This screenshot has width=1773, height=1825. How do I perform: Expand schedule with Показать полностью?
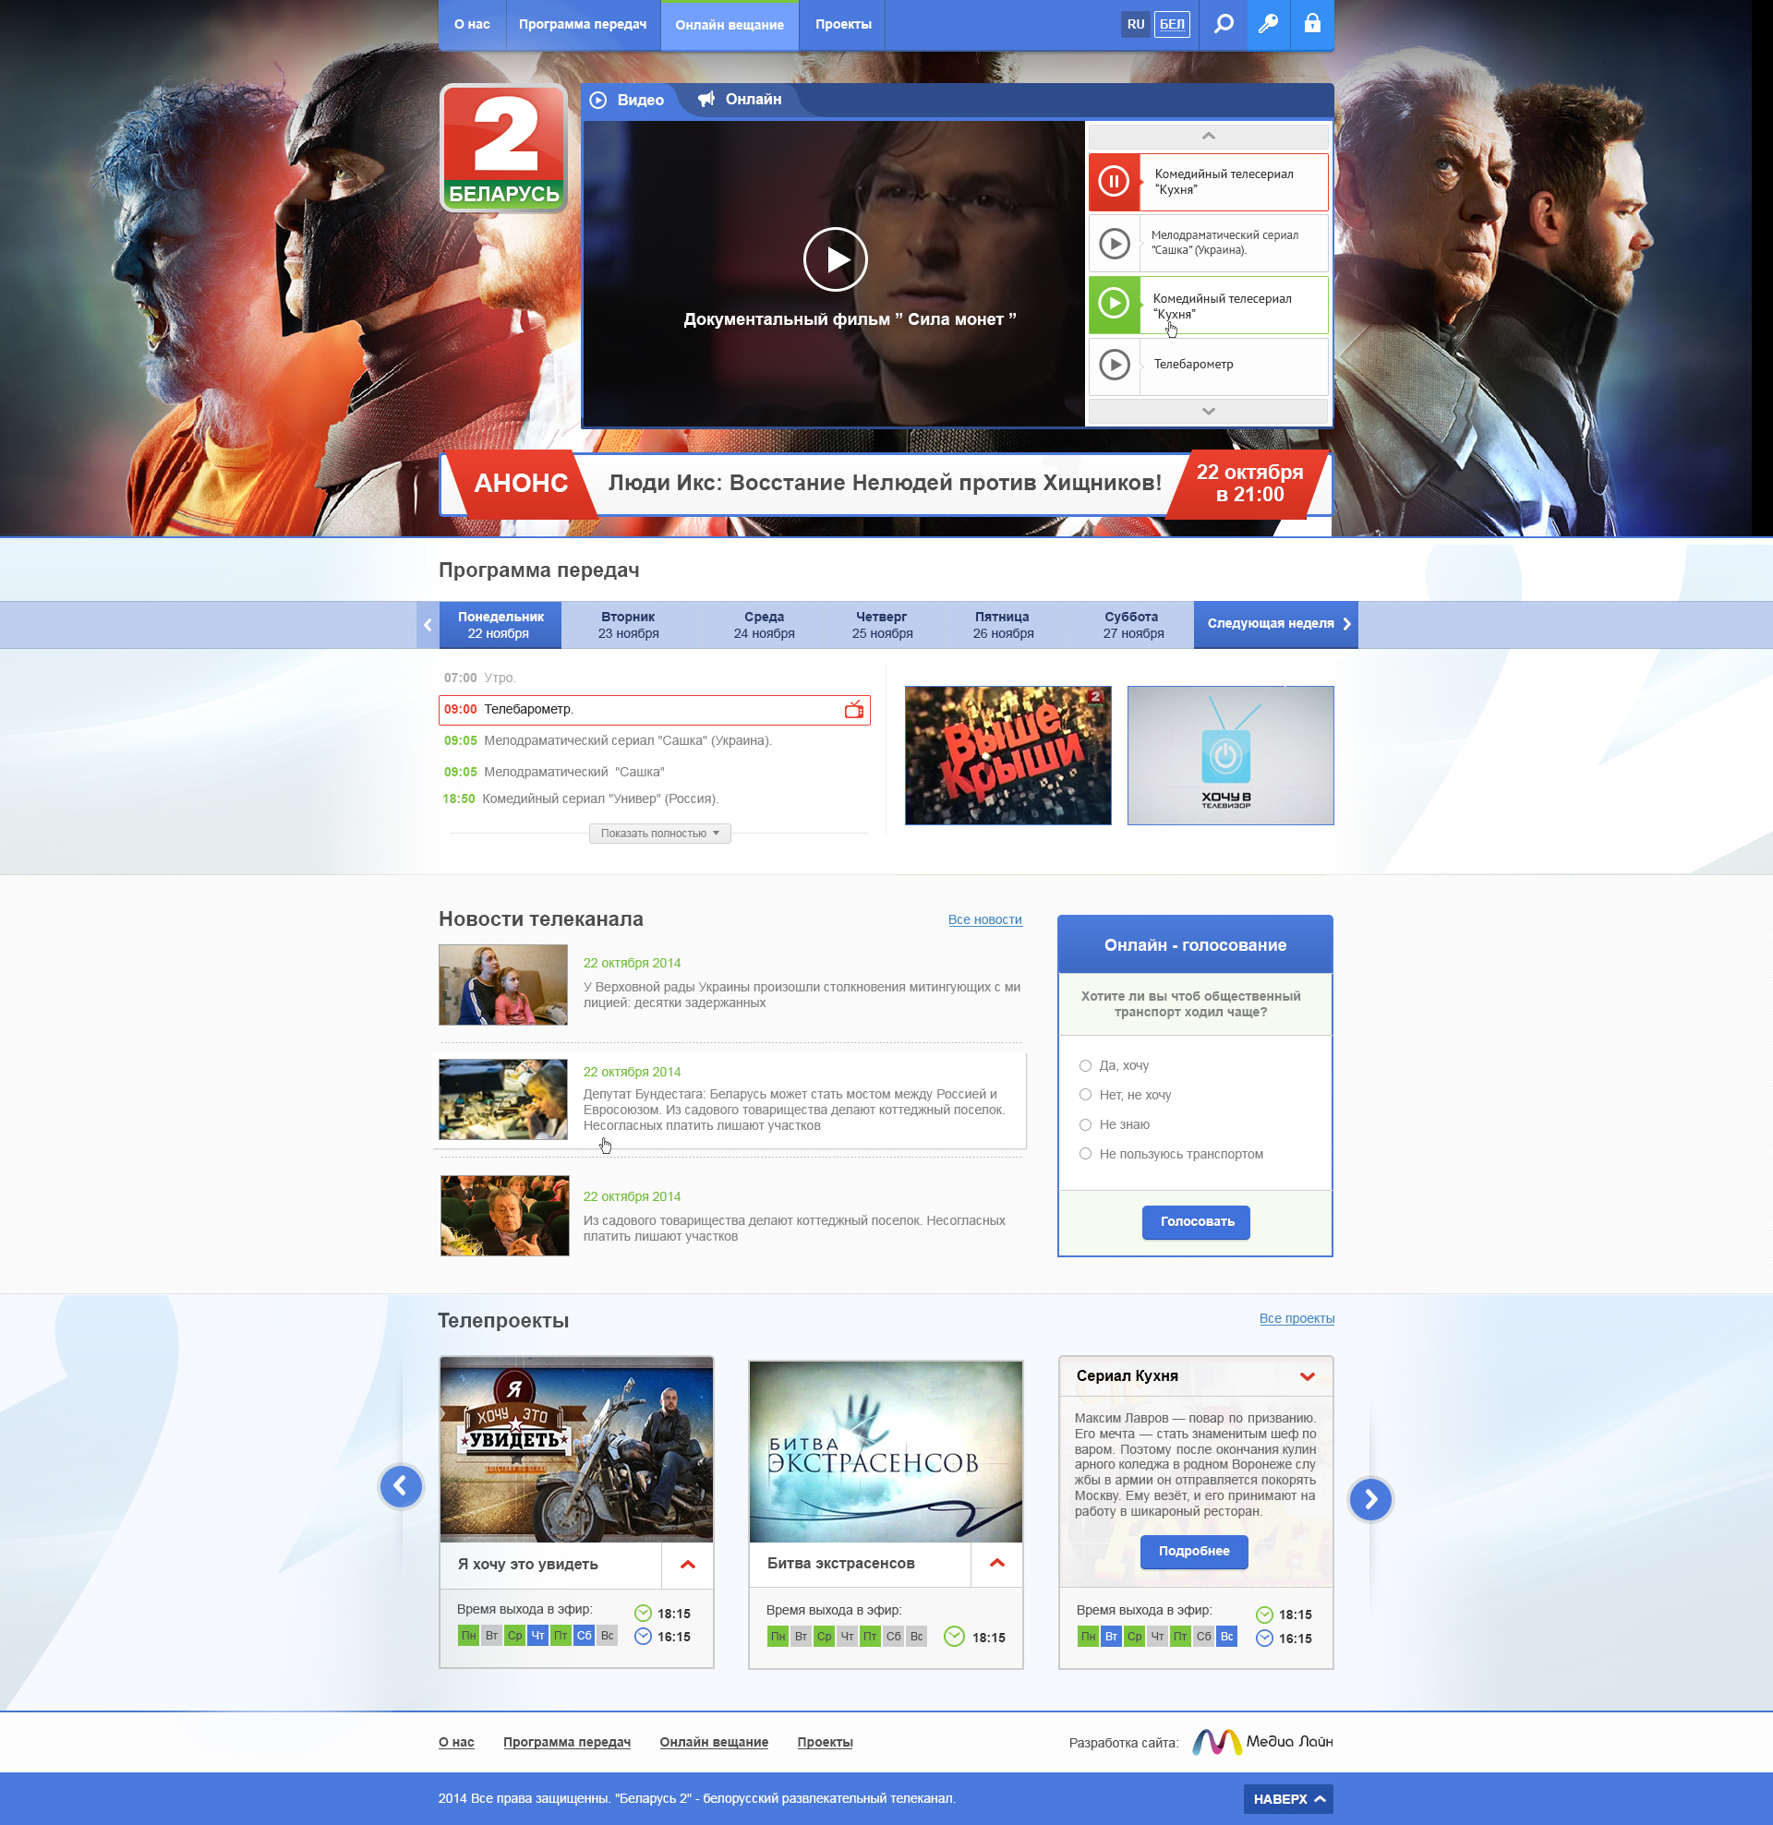[659, 834]
